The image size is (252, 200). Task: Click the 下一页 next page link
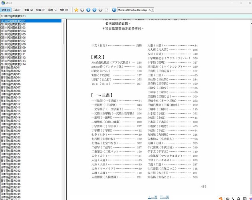[x=164, y=197]
